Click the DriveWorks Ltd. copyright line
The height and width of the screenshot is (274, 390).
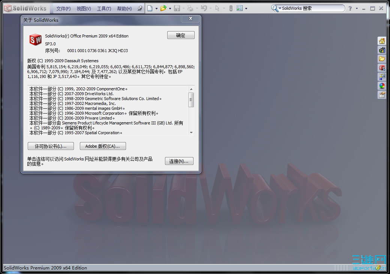coord(71,94)
